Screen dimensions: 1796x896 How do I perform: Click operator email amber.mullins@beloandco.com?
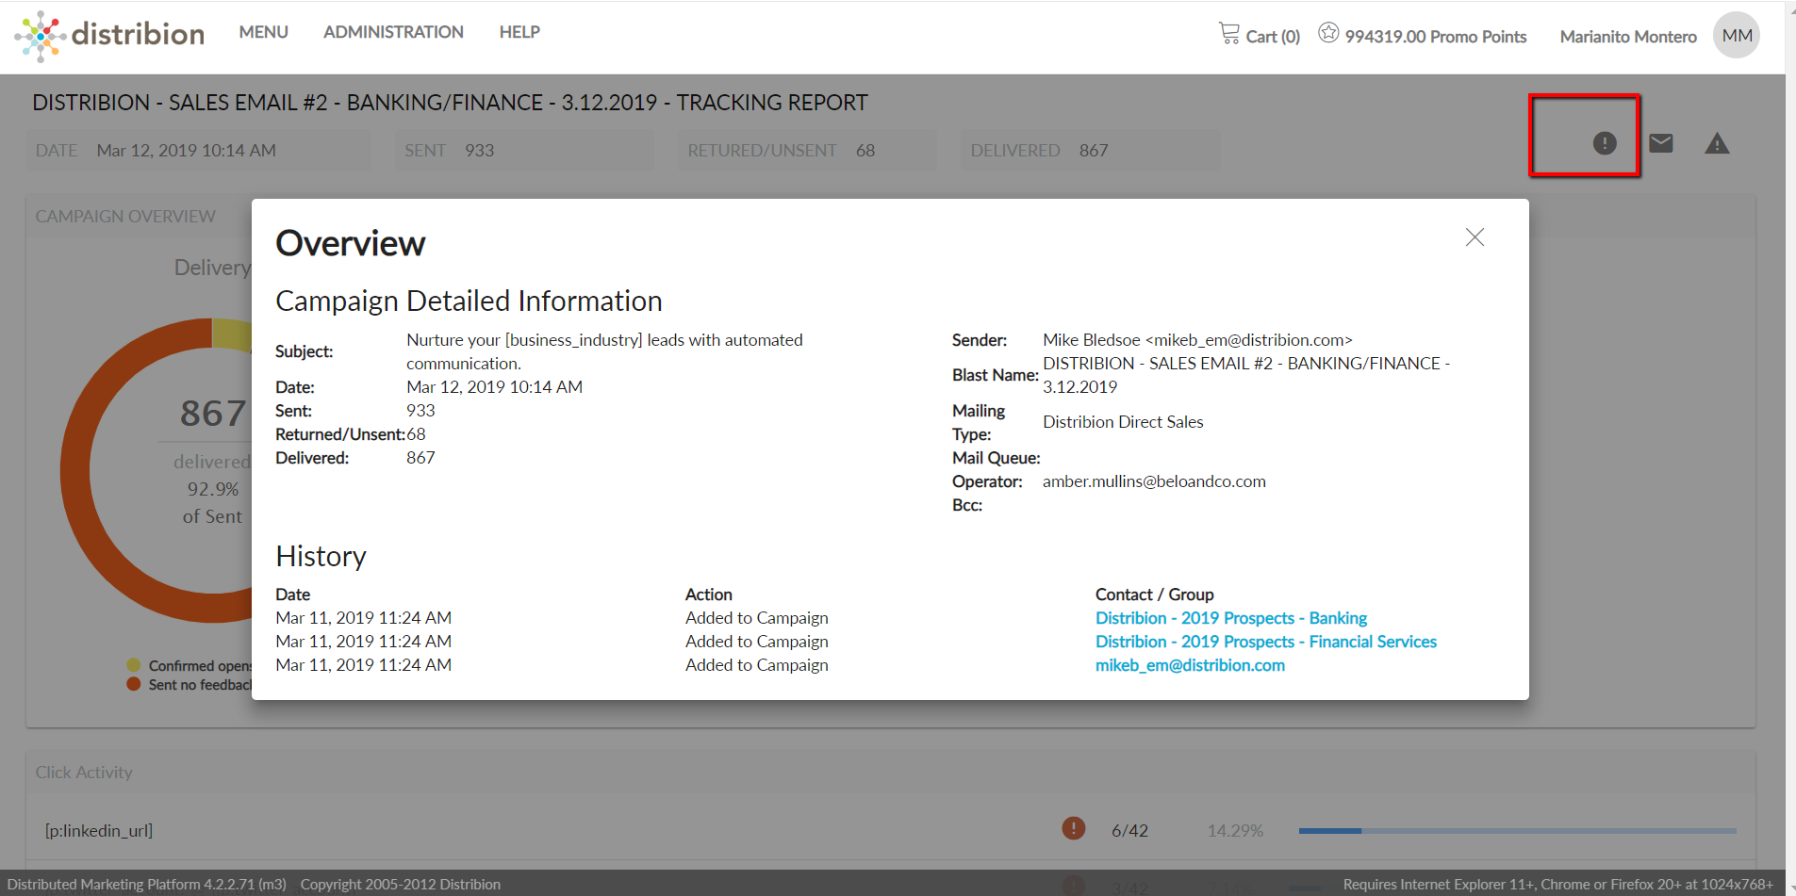[x=1154, y=481]
